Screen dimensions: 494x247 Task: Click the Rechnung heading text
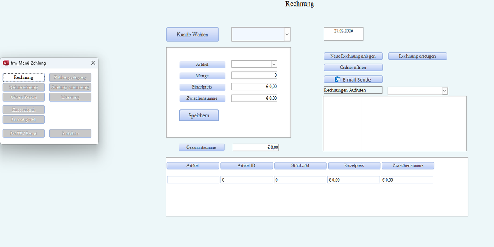tap(300, 4)
